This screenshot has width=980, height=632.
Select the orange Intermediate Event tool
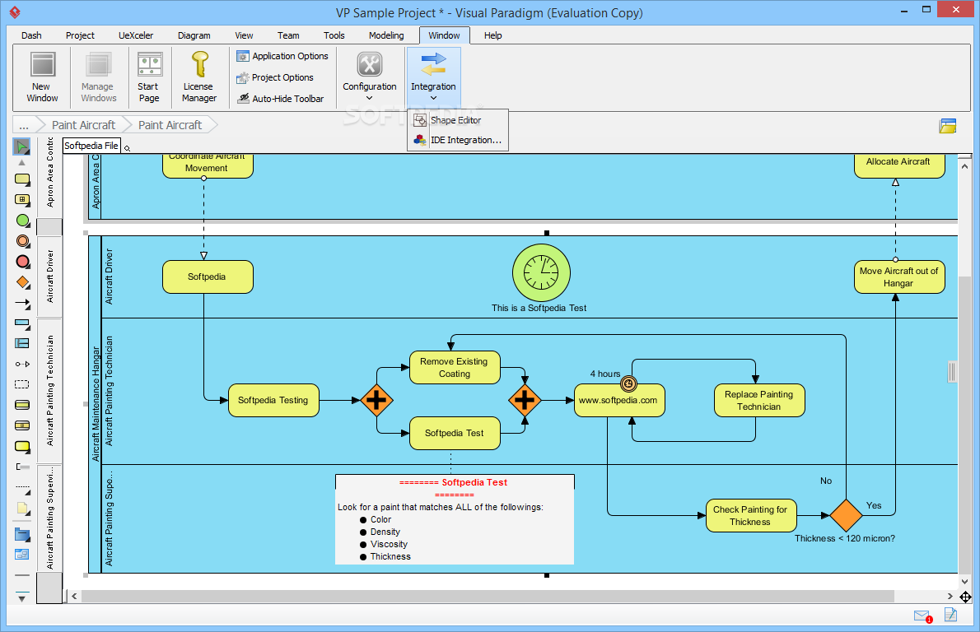tap(22, 241)
